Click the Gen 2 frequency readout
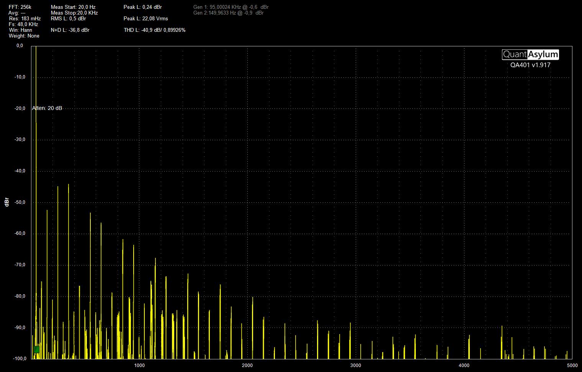 click(228, 13)
